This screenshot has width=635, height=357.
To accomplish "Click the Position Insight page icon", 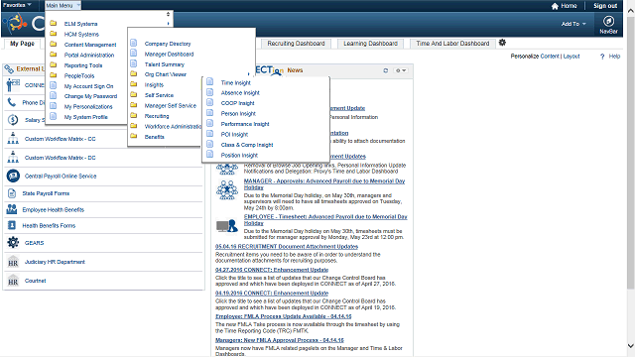I will click(209, 155).
